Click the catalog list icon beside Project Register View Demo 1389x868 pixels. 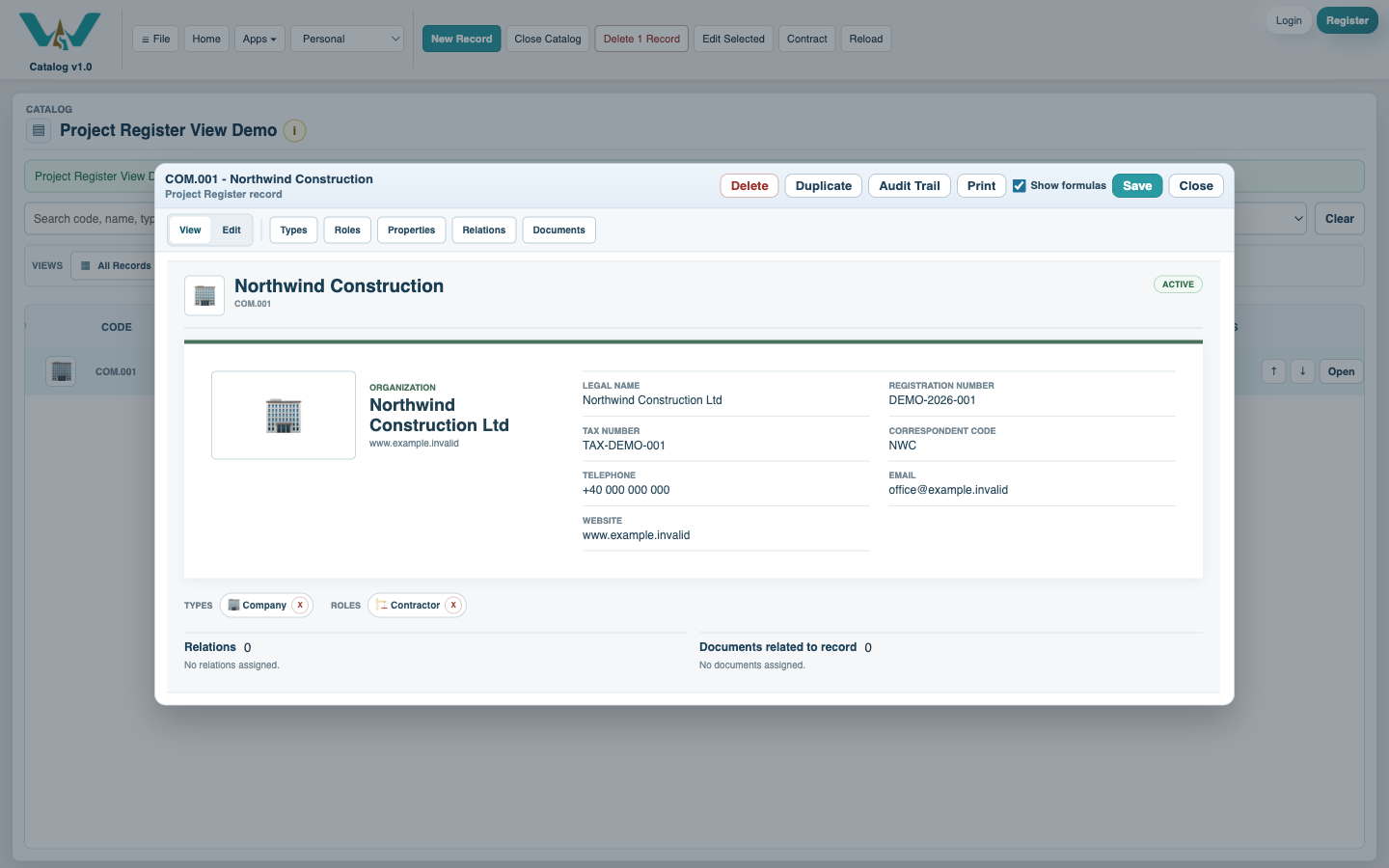[39, 130]
